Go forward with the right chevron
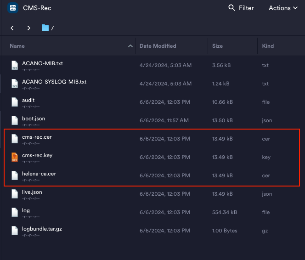This screenshot has width=305, height=260. [x=28, y=28]
